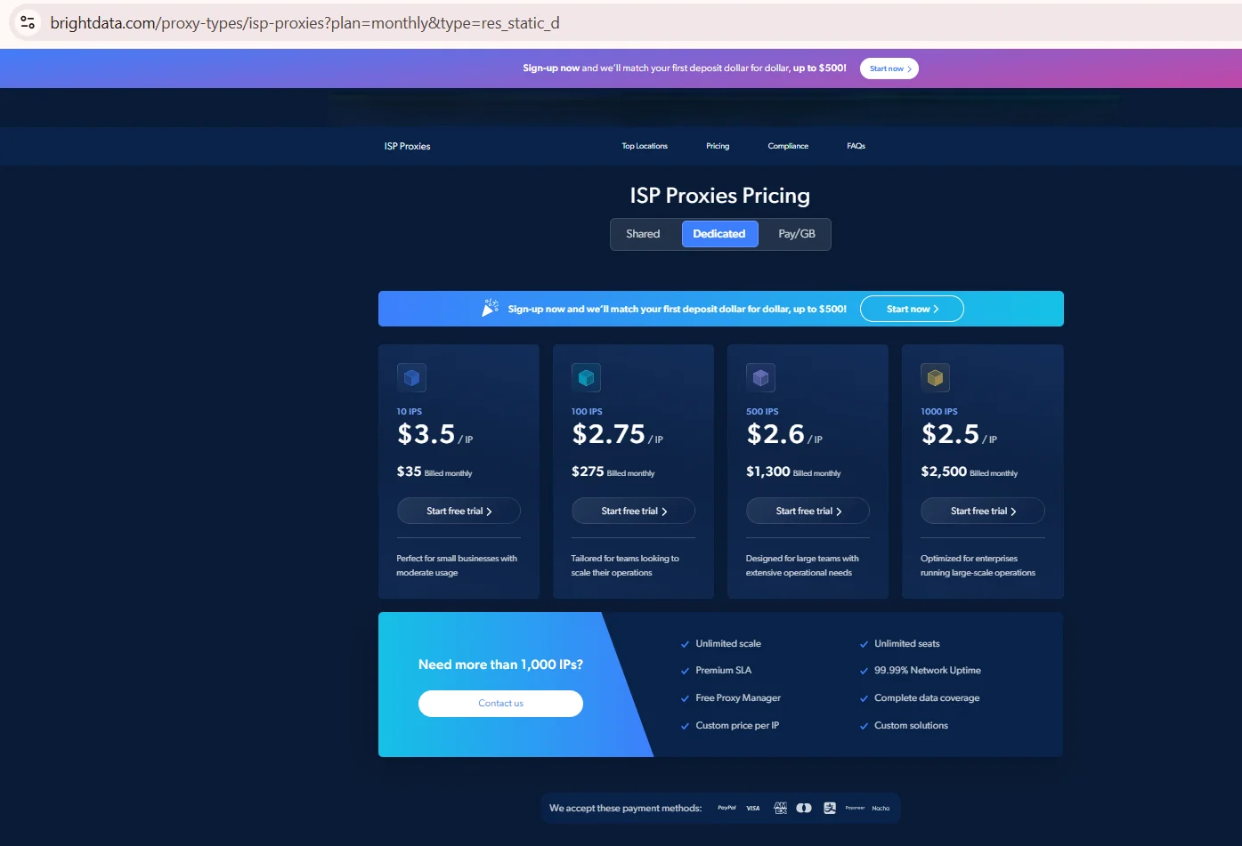Image resolution: width=1242 pixels, height=846 pixels.
Task: Click the top banner Start now button
Action: click(x=889, y=68)
